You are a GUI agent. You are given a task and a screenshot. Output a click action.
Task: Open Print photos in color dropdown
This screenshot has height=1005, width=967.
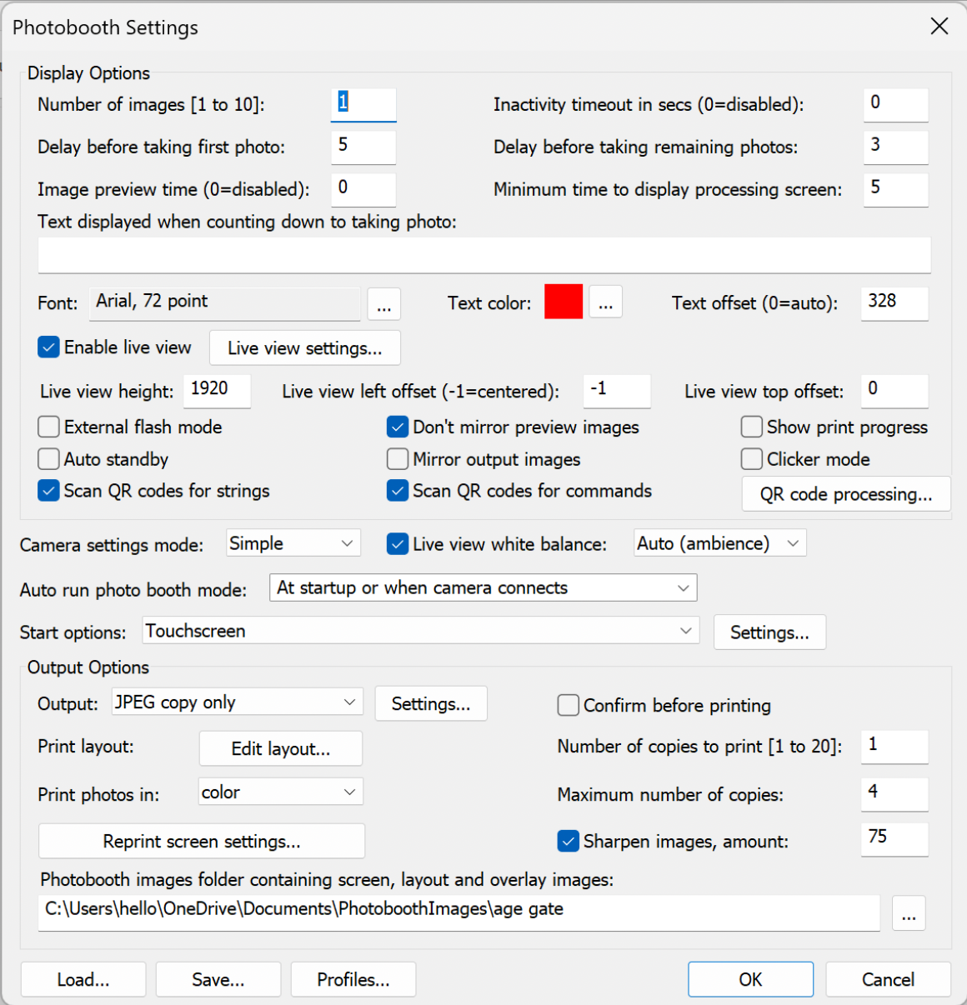(281, 792)
